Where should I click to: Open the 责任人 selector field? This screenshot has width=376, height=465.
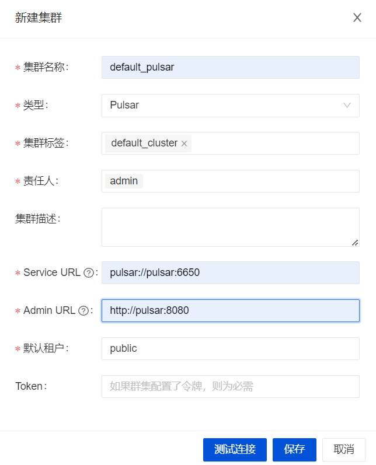click(x=251, y=181)
